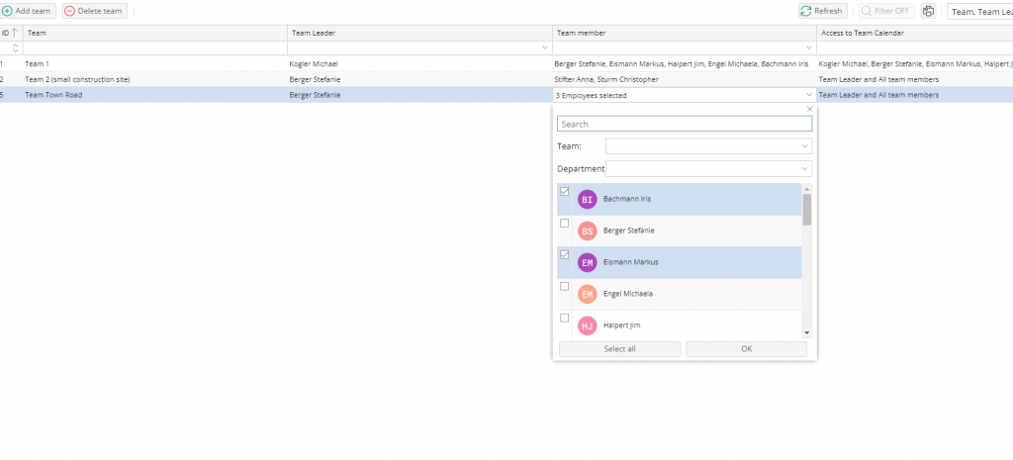
Task: Click the Refresh arrows icon
Action: point(805,11)
